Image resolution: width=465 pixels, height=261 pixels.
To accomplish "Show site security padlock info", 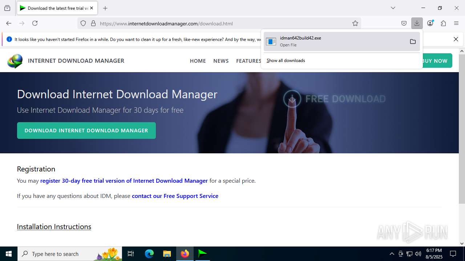I will (93, 23).
